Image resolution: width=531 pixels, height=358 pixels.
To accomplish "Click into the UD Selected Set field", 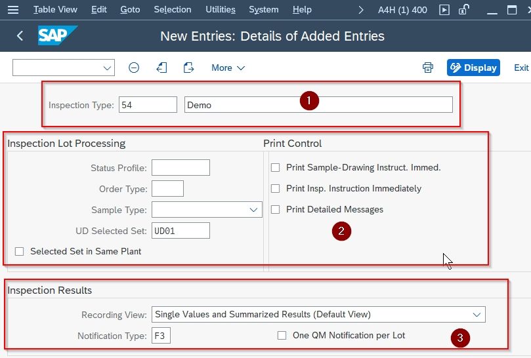I will point(181,231).
